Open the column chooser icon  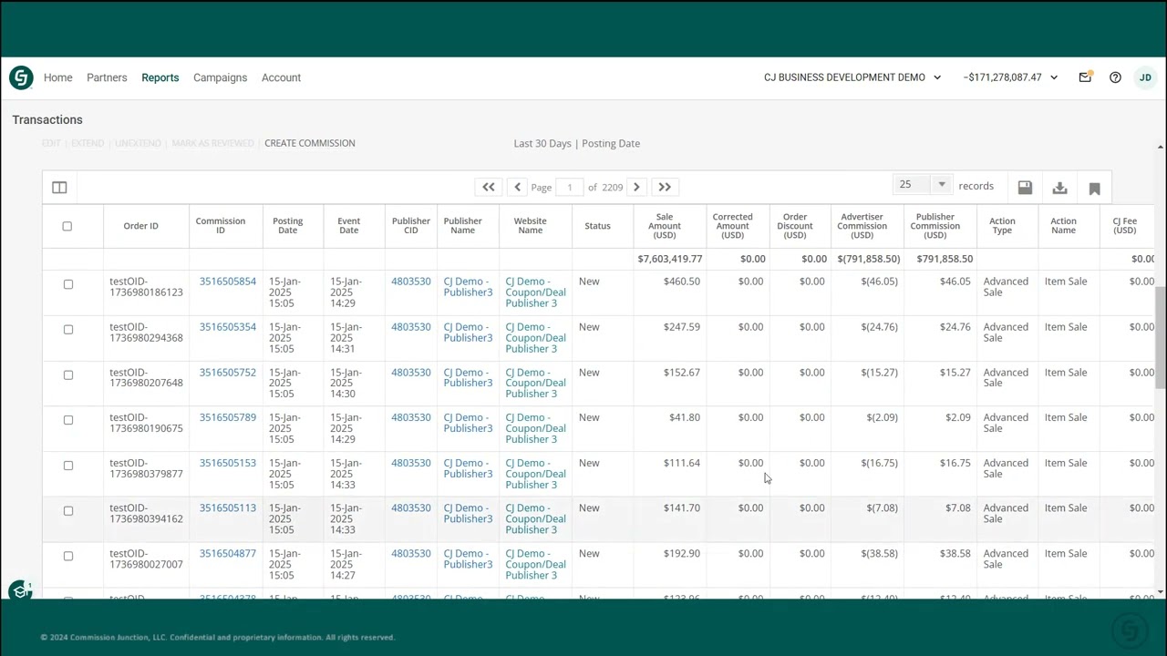59,187
